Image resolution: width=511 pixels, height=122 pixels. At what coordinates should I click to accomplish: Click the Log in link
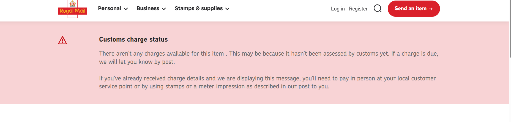tap(338, 9)
